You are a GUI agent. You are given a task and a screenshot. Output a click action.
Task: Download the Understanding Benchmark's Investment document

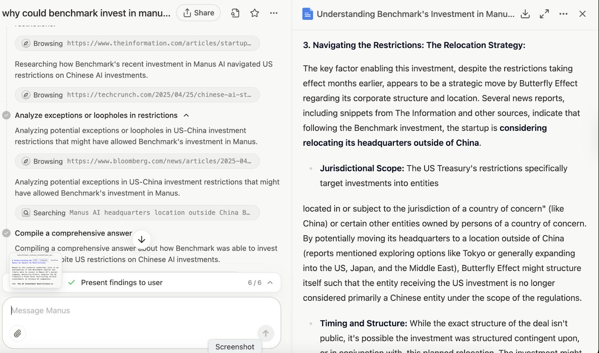pyautogui.click(x=525, y=14)
